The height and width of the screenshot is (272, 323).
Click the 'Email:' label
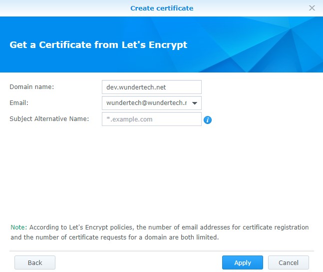point(19,103)
